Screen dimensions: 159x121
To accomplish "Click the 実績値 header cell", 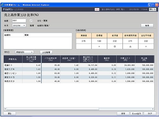I will (x=84, y=36).
